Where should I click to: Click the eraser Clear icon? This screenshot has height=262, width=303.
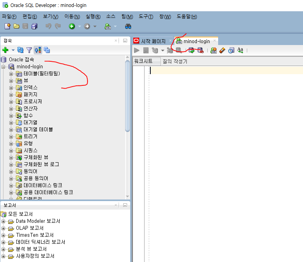(x=222, y=50)
